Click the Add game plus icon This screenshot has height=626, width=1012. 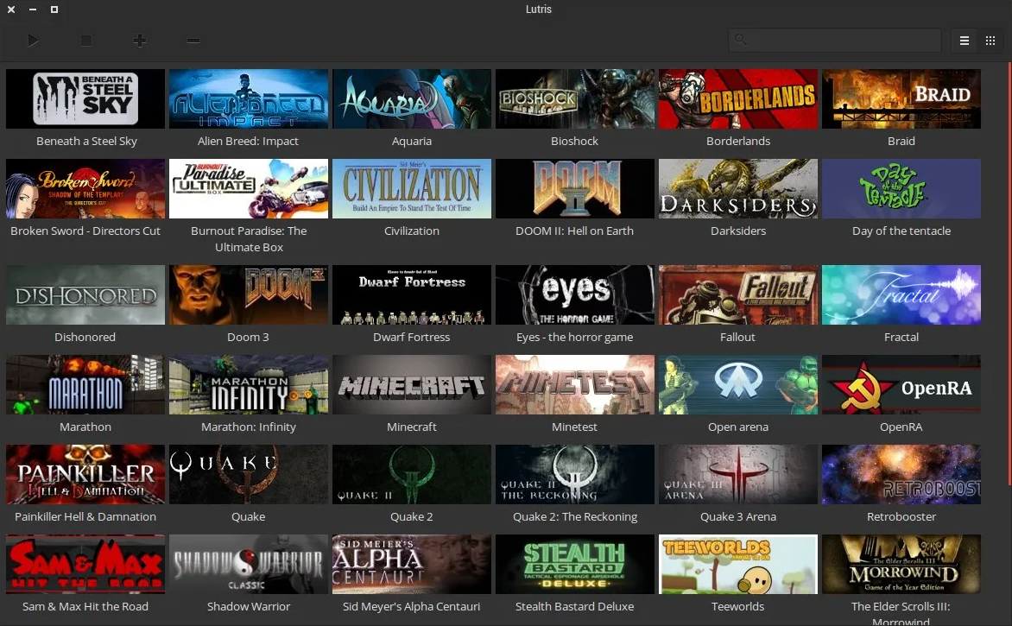tap(139, 41)
